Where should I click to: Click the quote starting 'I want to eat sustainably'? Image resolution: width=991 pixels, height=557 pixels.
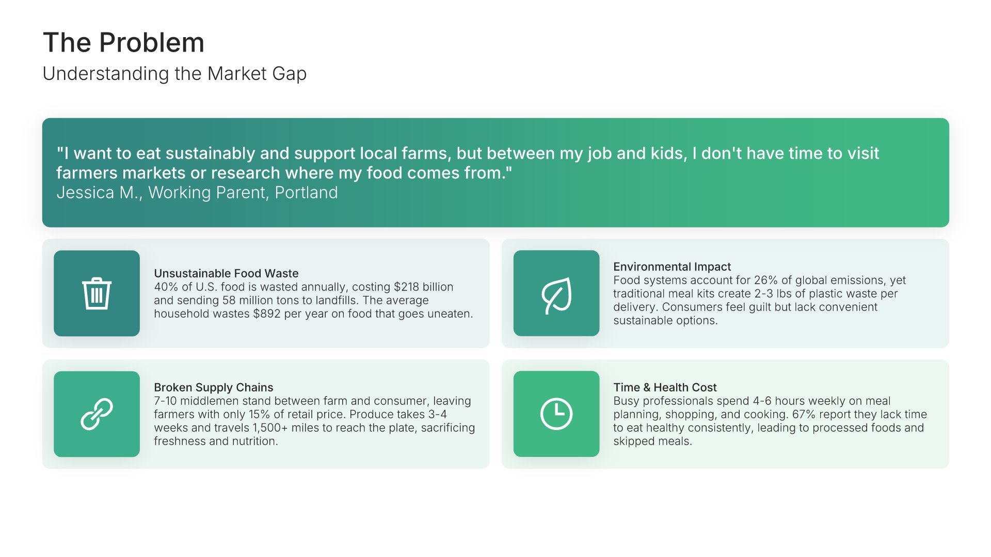click(467, 163)
